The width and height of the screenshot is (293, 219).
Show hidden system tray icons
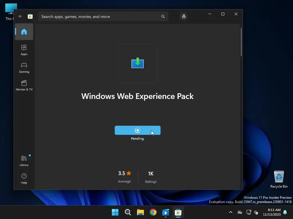(x=231, y=212)
